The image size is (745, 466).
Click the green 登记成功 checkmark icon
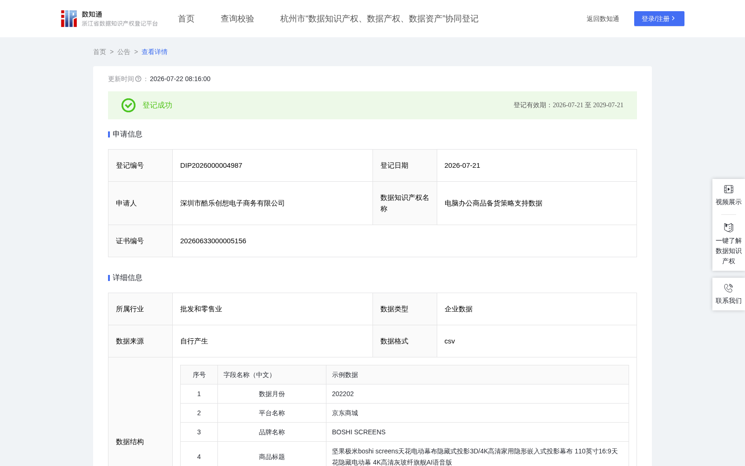click(x=129, y=105)
